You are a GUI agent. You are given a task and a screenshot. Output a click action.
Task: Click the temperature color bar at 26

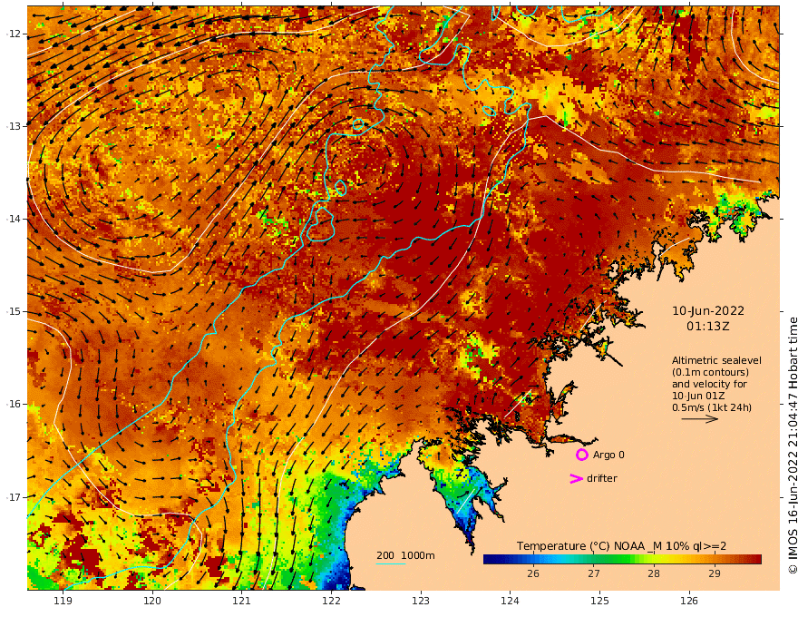tap(533, 559)
